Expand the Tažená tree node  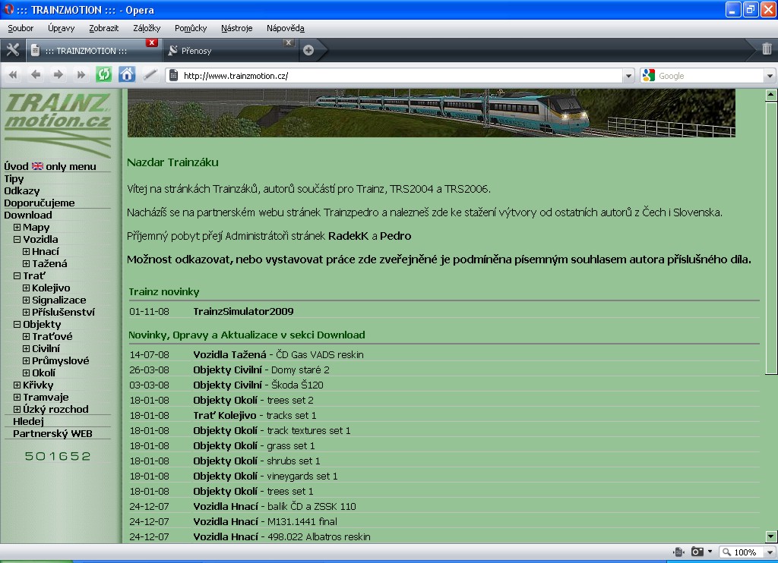coord(27,263)
